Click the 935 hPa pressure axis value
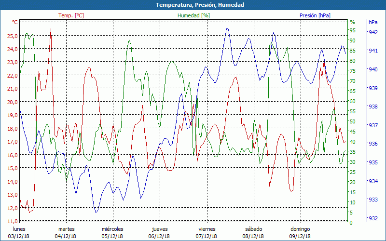The image size is (386, 241). pyautogui.click(x=373, y=162)
